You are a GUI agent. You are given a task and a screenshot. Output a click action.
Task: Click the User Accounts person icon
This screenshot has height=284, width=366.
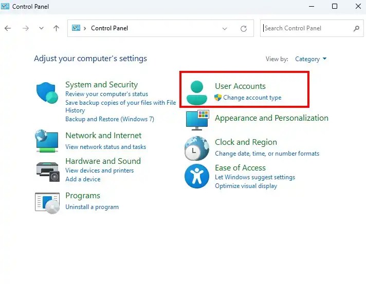point(197,92)
